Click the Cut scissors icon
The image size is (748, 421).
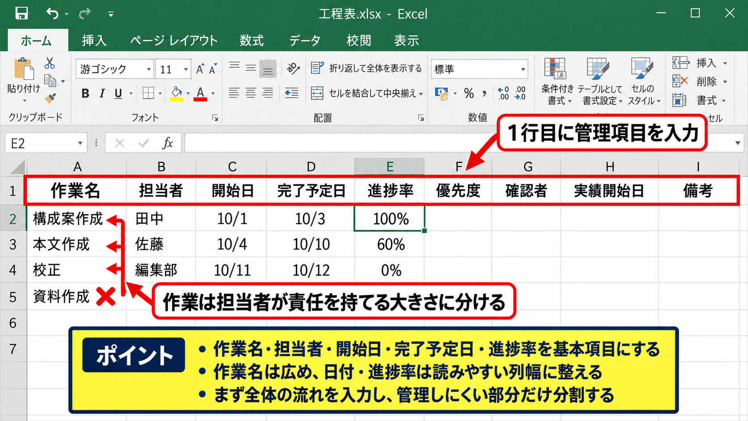point(50,63)
